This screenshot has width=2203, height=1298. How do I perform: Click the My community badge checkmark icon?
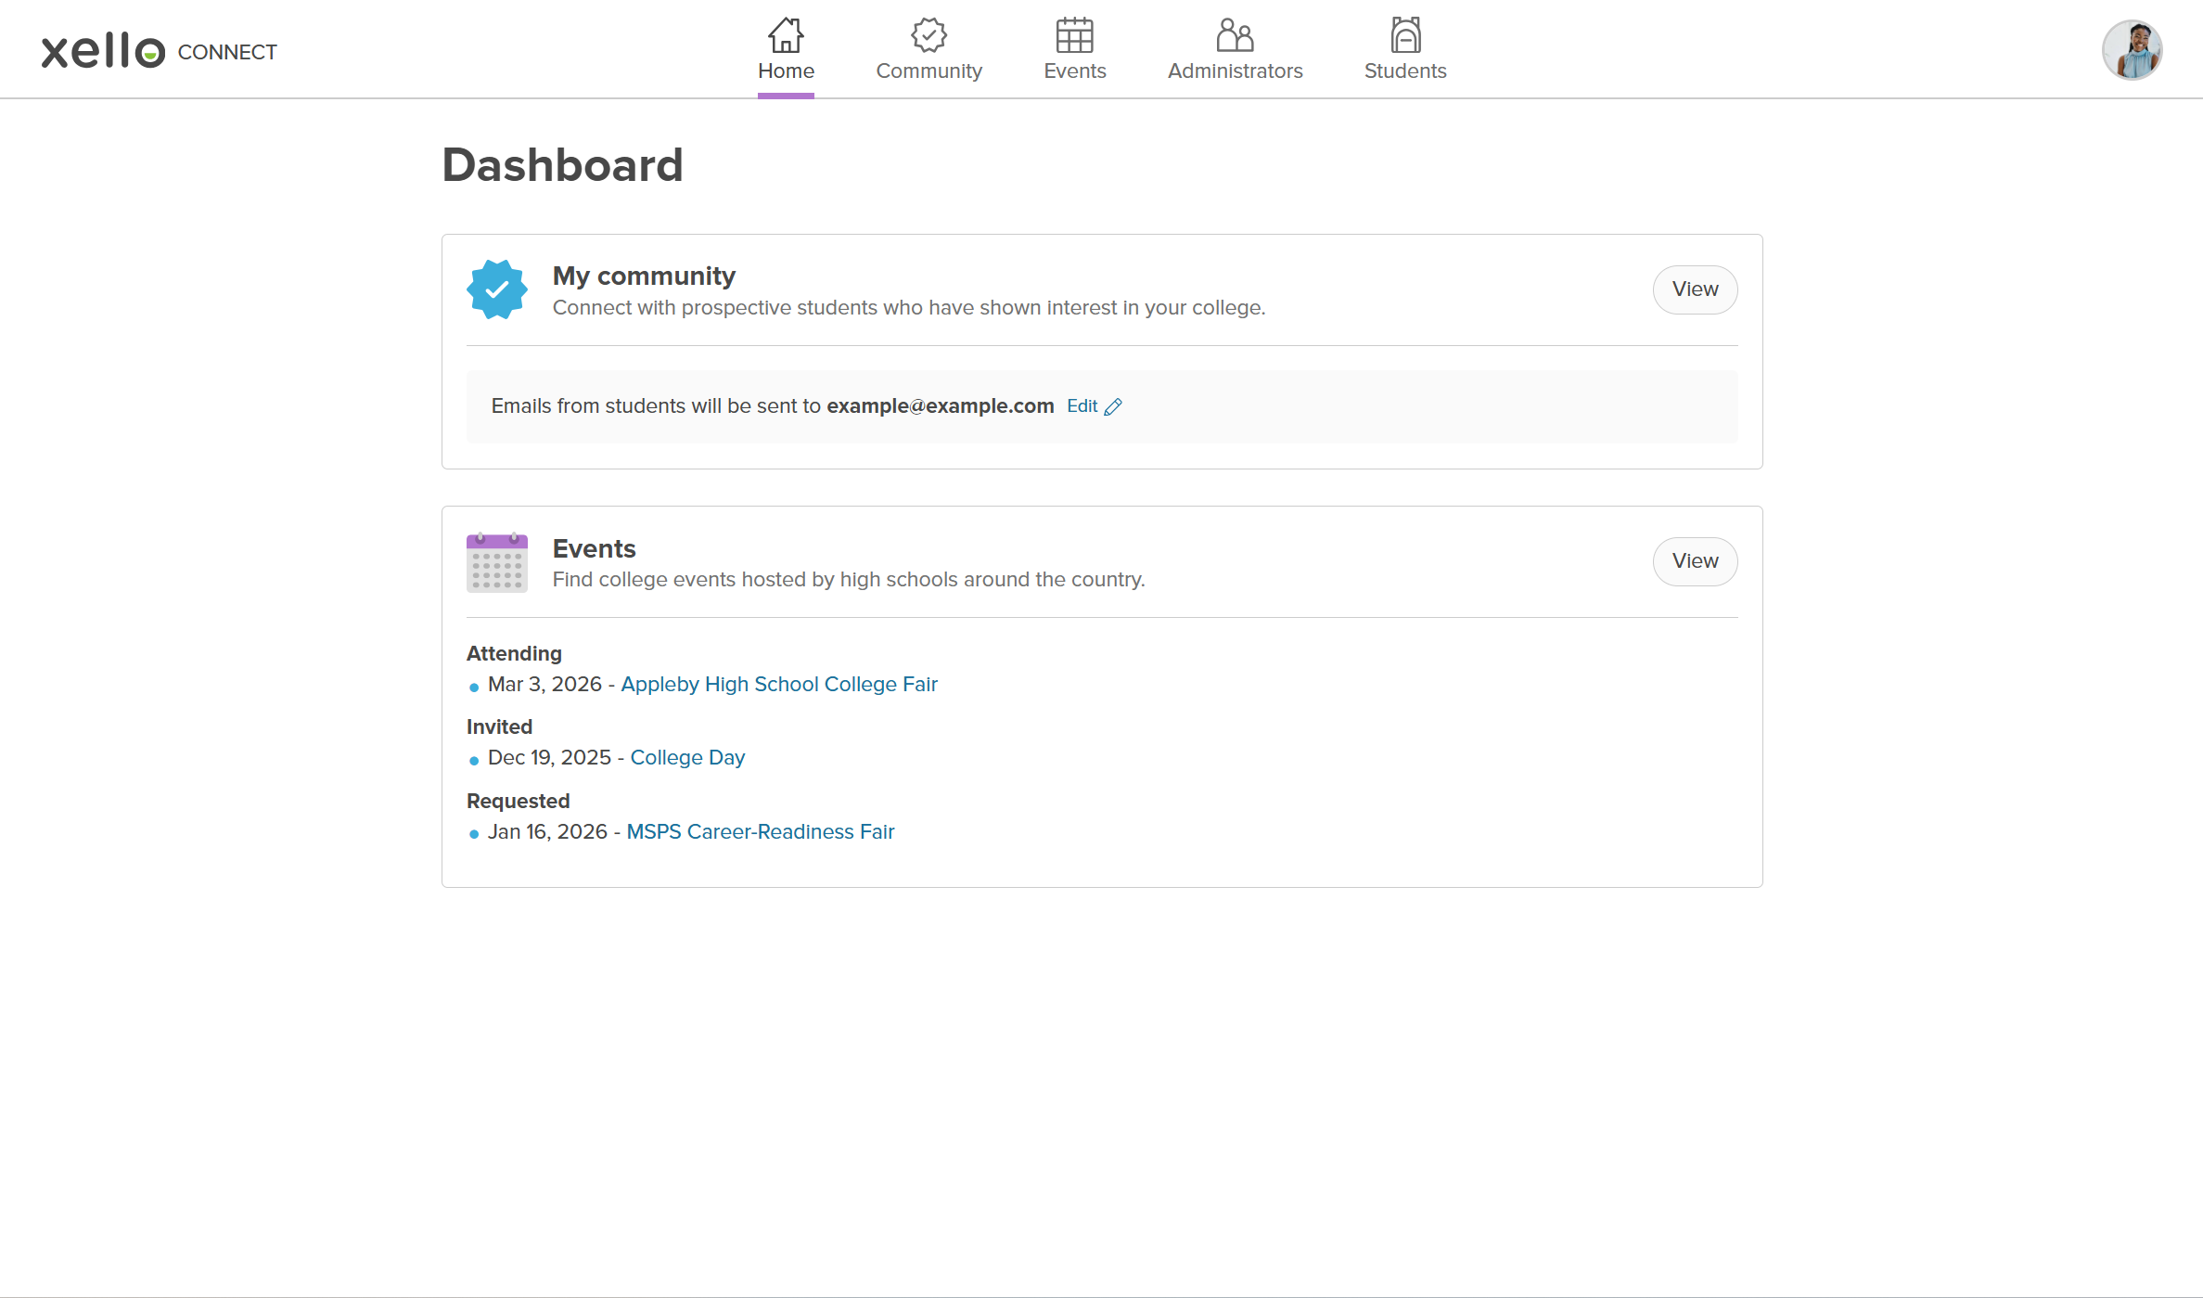pos(497,289)
